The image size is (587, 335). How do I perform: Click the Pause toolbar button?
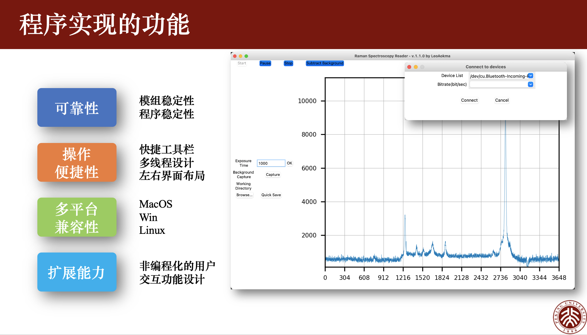[265, 63]
